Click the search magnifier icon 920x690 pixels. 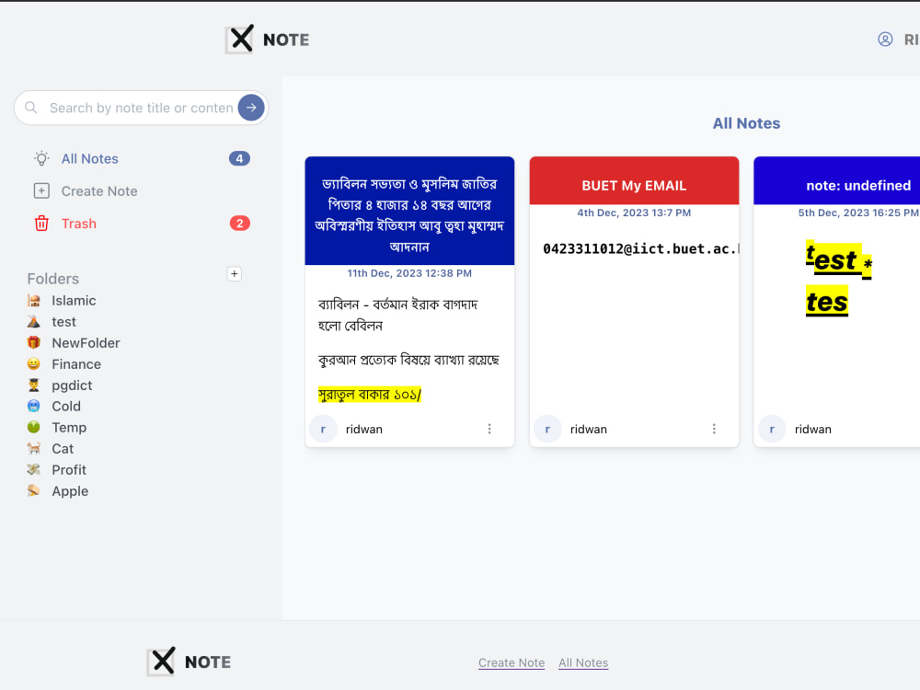click(x=31, y=108)
